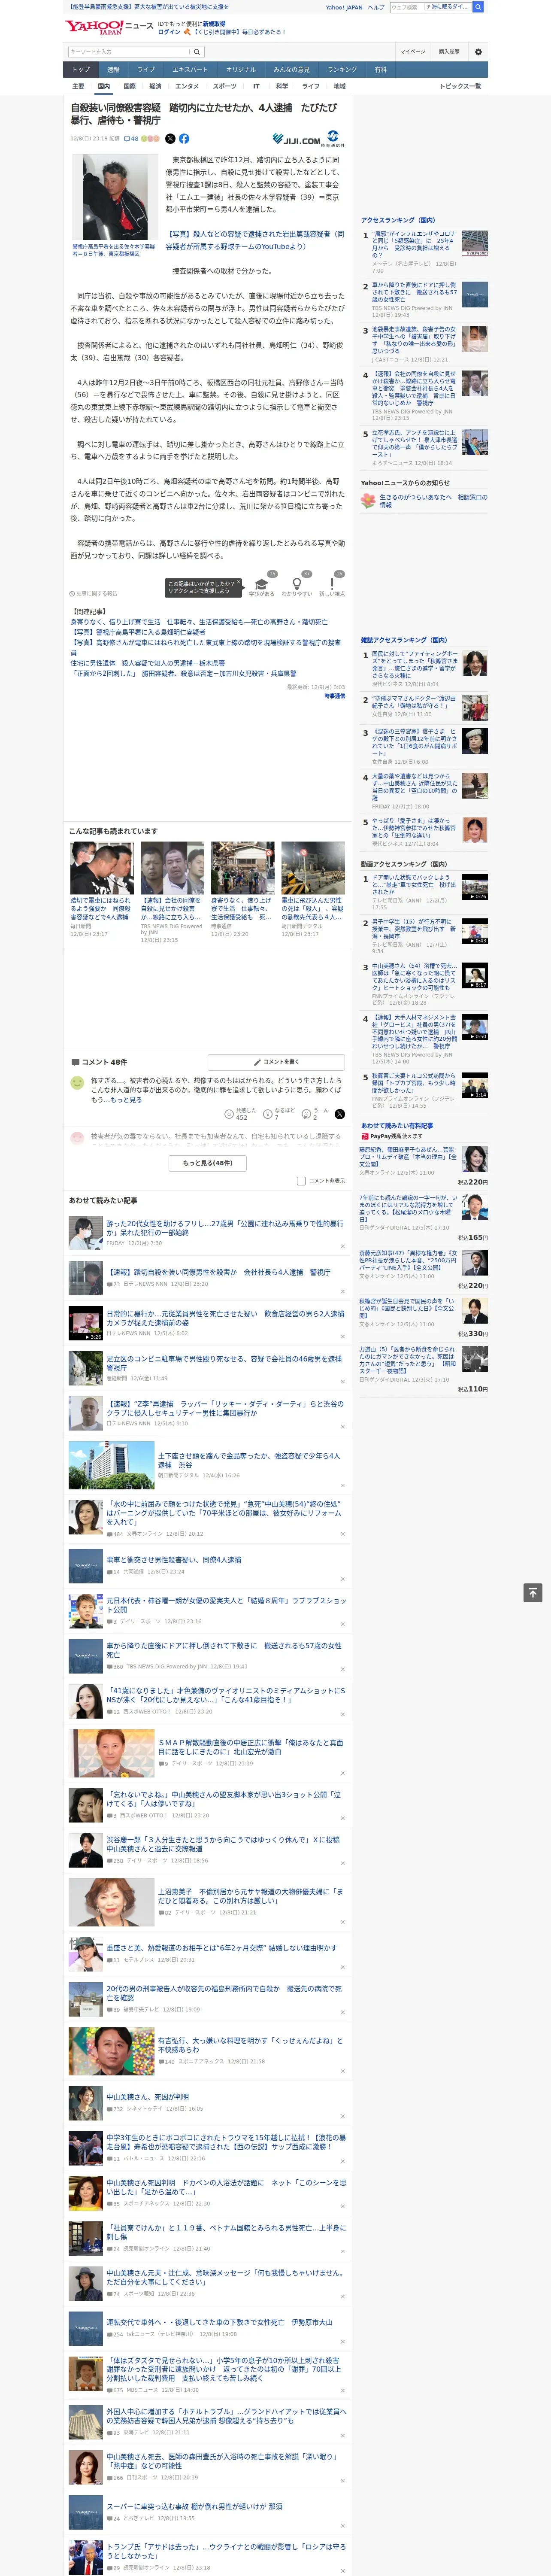Click emergency support banner link at top

point(149,7)
